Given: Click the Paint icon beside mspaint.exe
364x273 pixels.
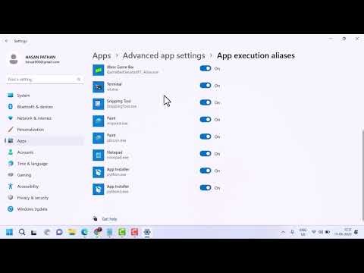Looking at the screenshot, I should point(98,121).
